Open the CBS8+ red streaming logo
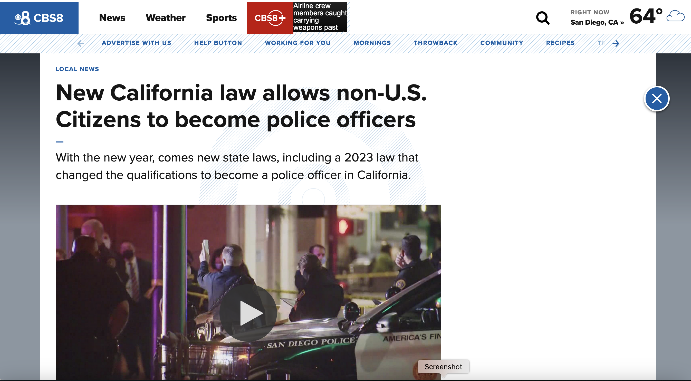 pos(270,18)
